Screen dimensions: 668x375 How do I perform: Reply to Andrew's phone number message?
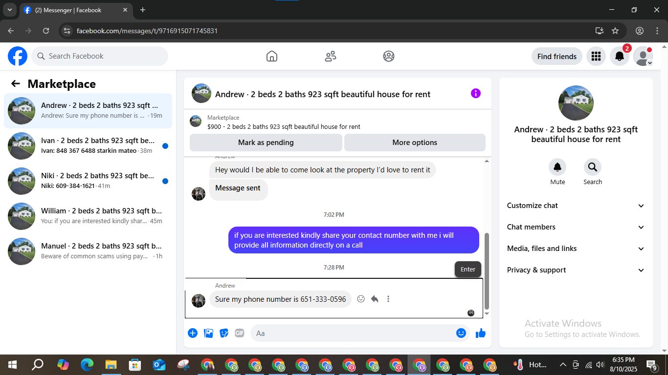[x=375, y=299]
